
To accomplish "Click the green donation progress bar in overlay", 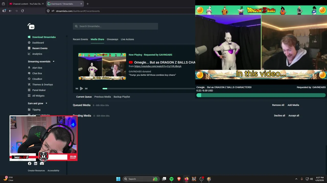I will (x=261, y=95).
